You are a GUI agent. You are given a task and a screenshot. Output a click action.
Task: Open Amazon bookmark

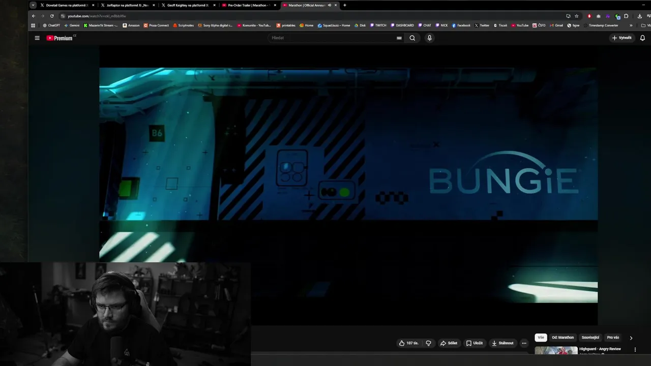tap(131, 25)
